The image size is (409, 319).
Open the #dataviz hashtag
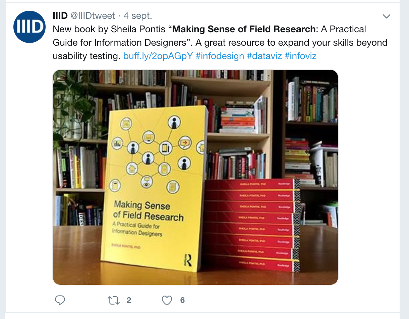[264, 56]
